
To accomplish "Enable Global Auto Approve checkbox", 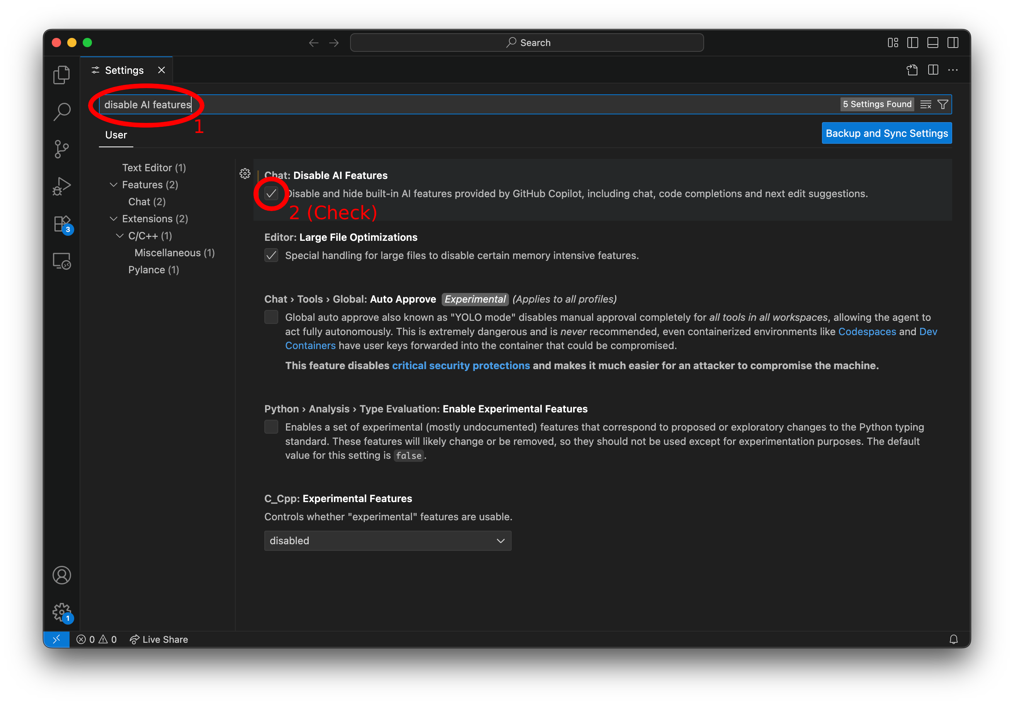I will (x=271, y=317).
